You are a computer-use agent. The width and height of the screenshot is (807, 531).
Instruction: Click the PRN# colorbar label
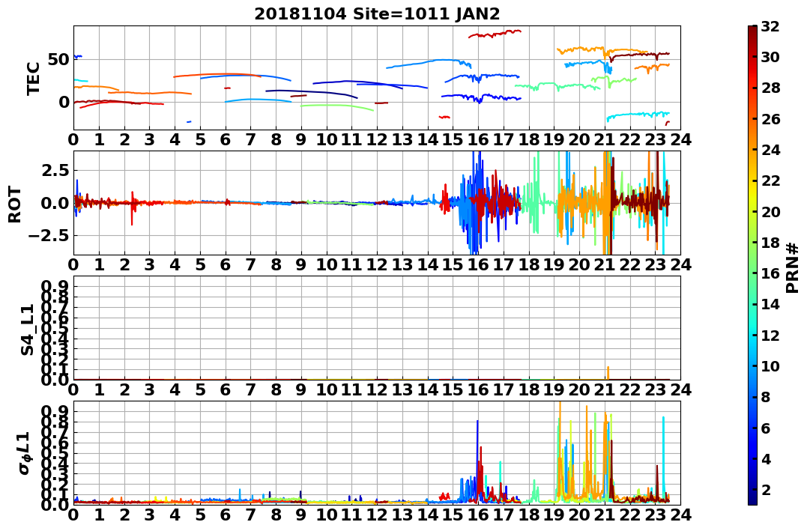793,267
